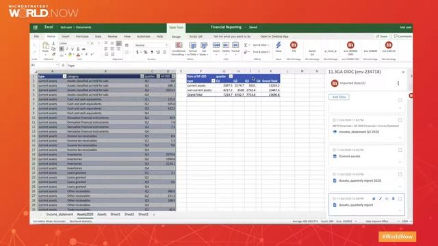438x246 pixels.
Task: Apply the comma number style
Action: click(x=152, y=52)
